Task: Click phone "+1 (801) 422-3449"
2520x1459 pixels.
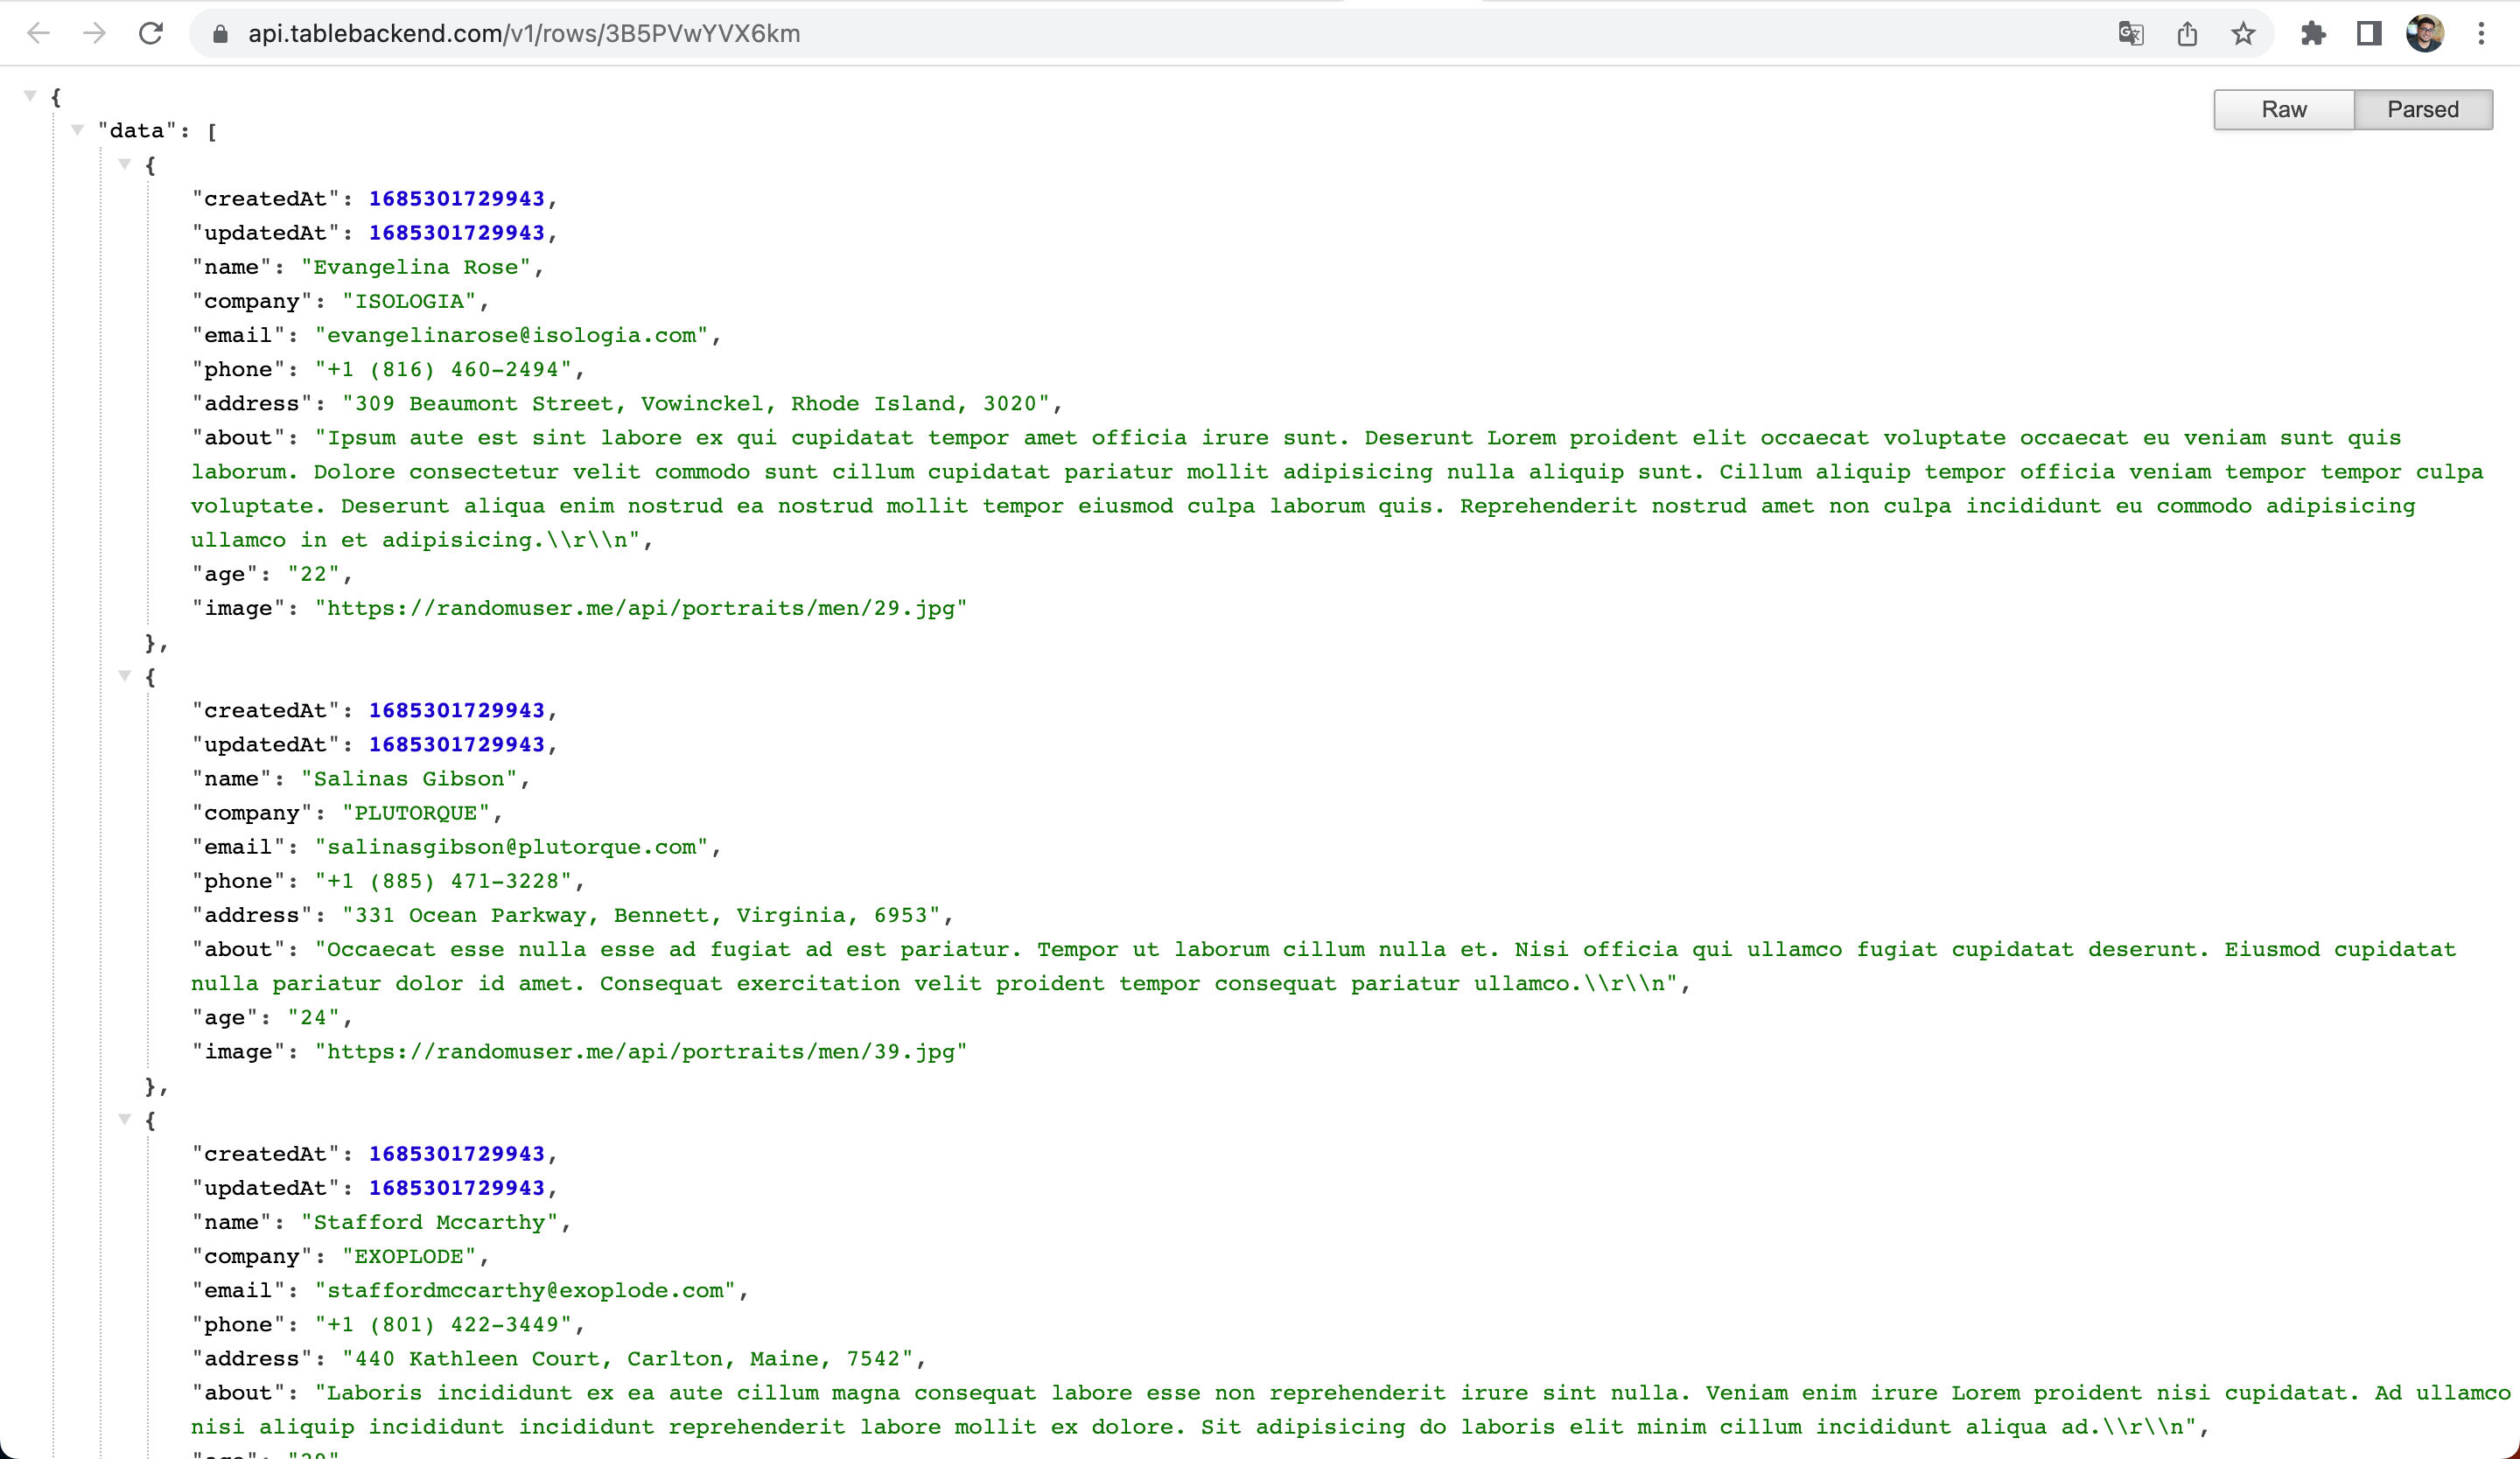Action: [444, 1324]
